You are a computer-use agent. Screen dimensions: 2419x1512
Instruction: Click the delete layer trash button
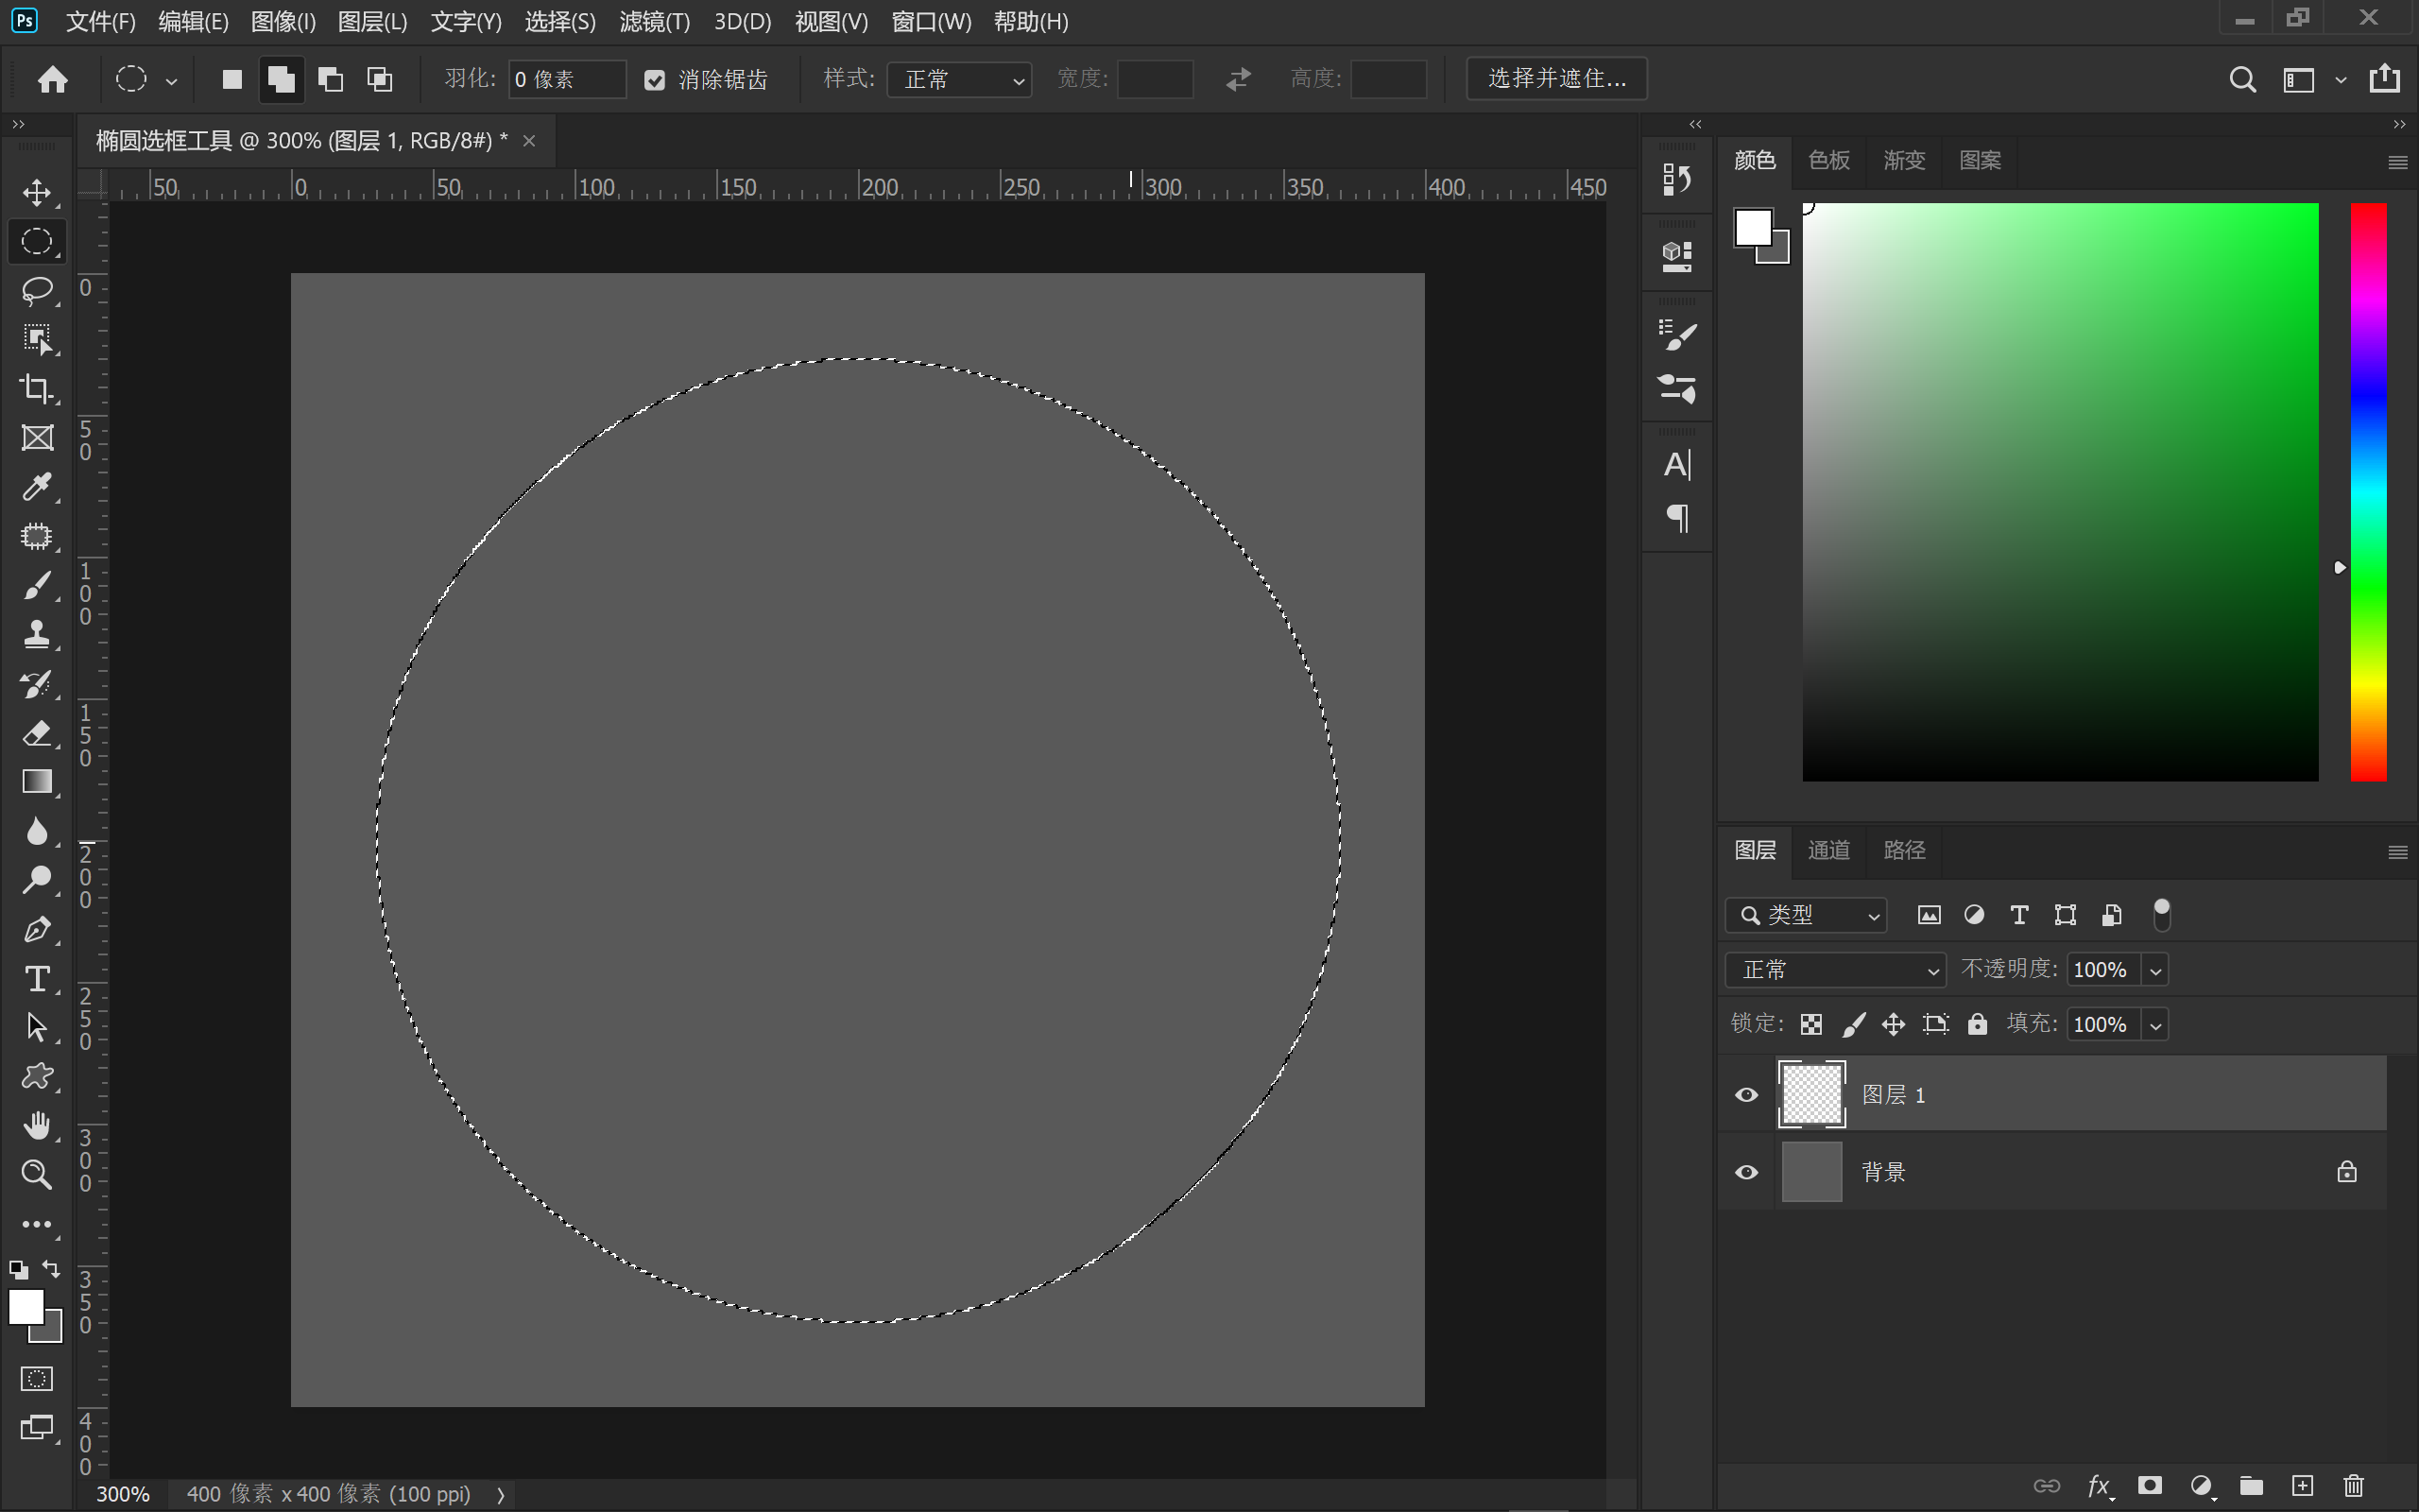pyautogui.click(x=2353, y=1485)
